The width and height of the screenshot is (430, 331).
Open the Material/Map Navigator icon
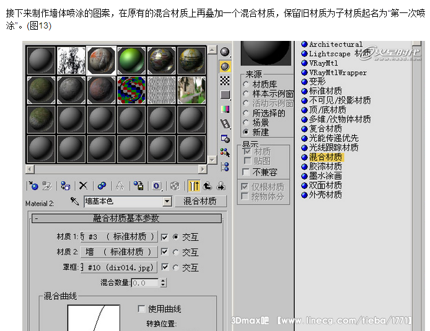click(225, 167)
